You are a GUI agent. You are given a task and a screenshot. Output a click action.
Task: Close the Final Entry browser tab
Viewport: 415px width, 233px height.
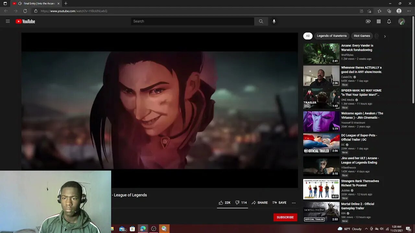(x=58, y=4)
